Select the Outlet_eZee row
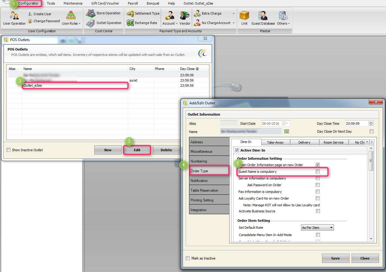386x272 pixels. (108, 86)
